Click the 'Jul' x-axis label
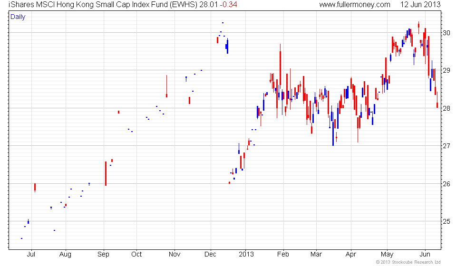The image size is (466, 266). tap(31, 255)
